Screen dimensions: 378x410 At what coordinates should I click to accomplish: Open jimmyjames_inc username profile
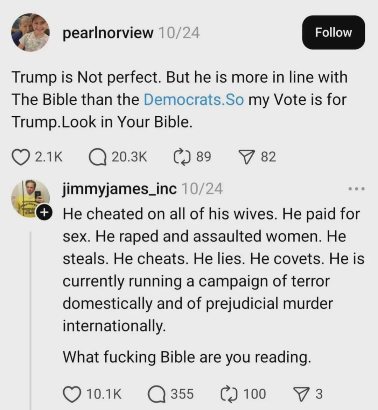(x=120, y=189)
